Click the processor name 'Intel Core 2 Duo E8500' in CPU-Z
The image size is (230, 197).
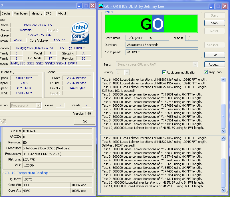pos(40,25)
